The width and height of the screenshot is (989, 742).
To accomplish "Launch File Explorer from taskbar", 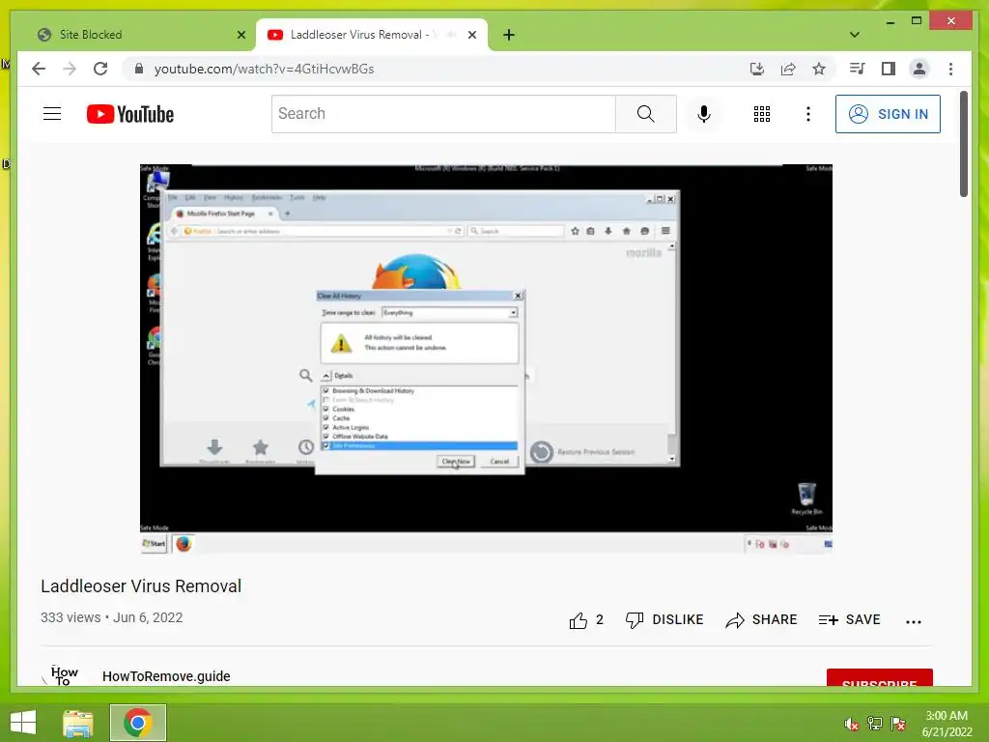I will click(x=78, y=723).
